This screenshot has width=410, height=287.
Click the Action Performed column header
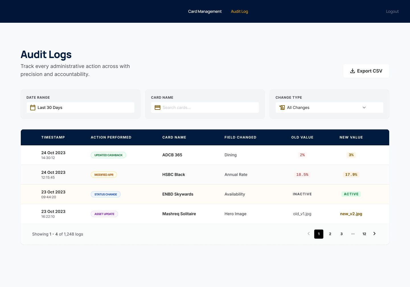(111, 137)
